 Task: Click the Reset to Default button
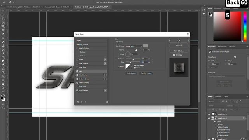point(146,73)
